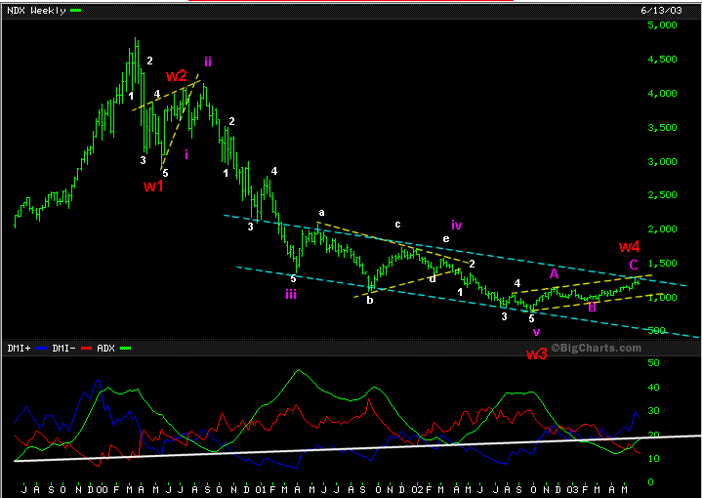The width and height of the screenshot is (702, 498).
Task: Click the green legend swatch beside NDX Weekly
Action: 75,11
